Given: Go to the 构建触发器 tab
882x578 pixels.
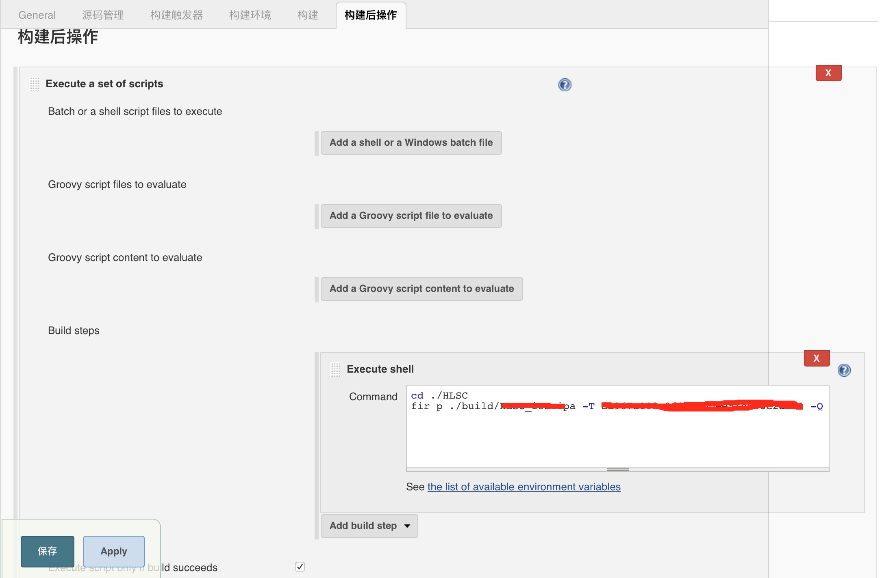Looking at the screenshot, I should coord(176,15).
